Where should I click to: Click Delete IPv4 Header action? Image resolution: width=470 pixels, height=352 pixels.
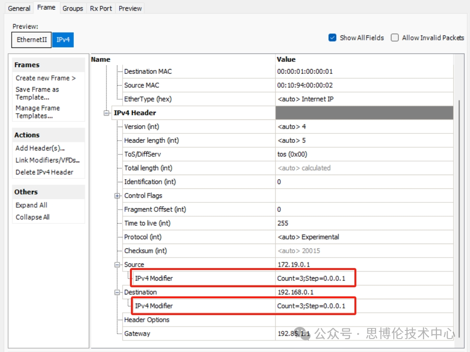click(44, 172)
